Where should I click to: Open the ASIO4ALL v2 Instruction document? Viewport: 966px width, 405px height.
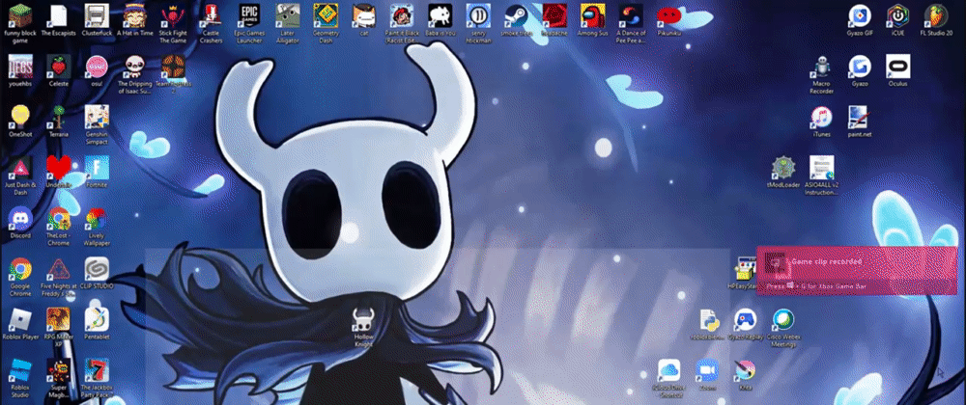pos(821,175)
